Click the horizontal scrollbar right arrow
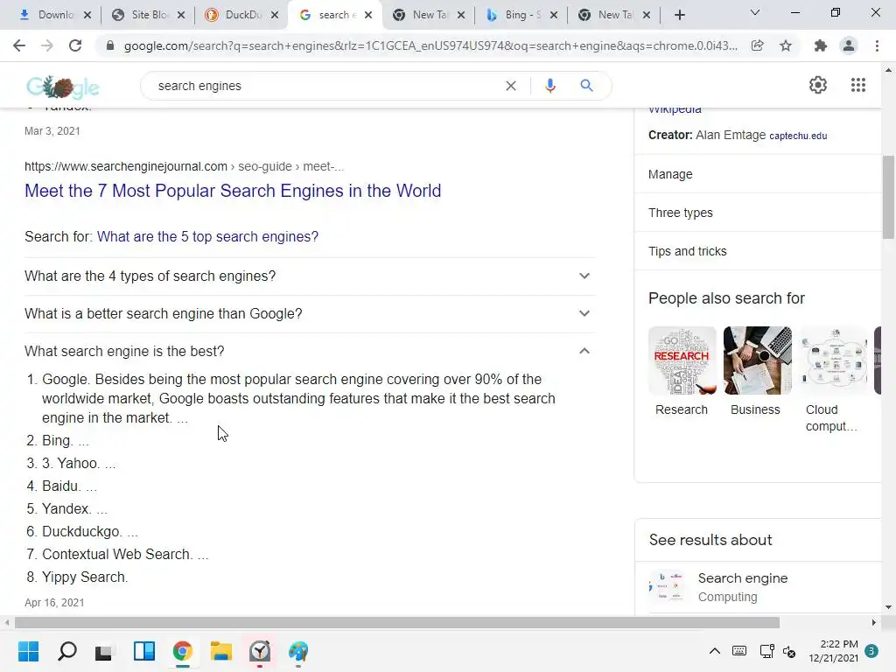896x672 pixels. click(874, 622)
